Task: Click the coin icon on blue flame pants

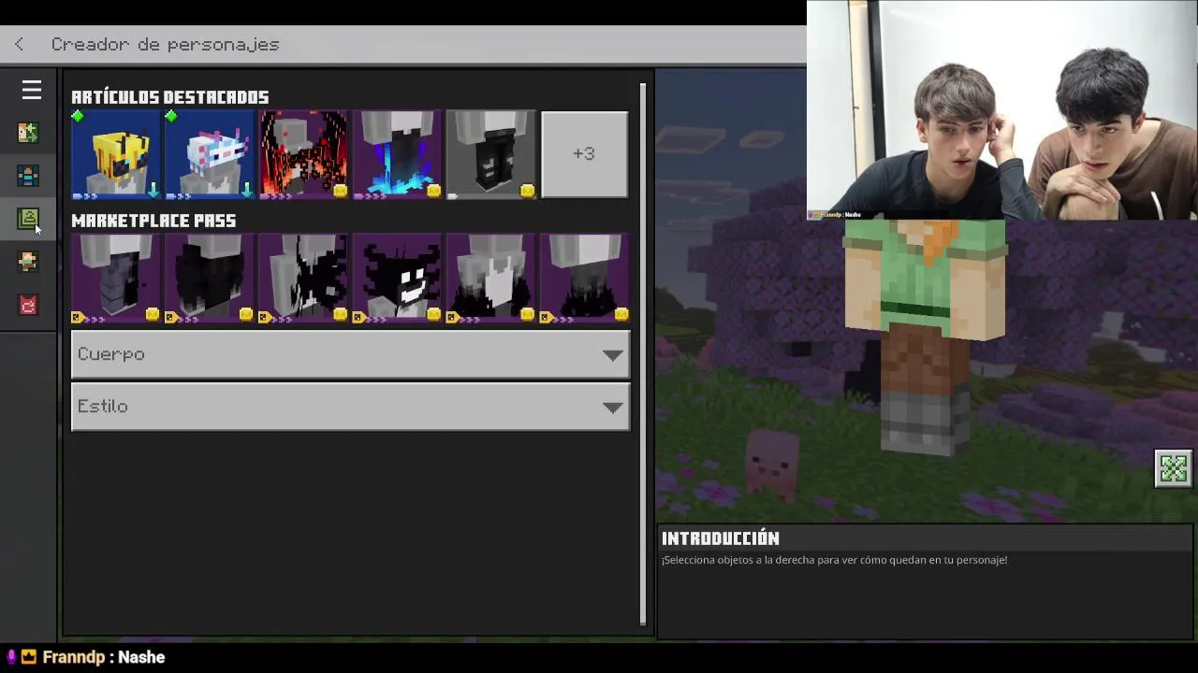Action: [x=433, y=191]
